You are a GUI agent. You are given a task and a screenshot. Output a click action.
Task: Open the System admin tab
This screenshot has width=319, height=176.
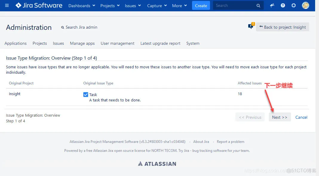click(193, 44)
